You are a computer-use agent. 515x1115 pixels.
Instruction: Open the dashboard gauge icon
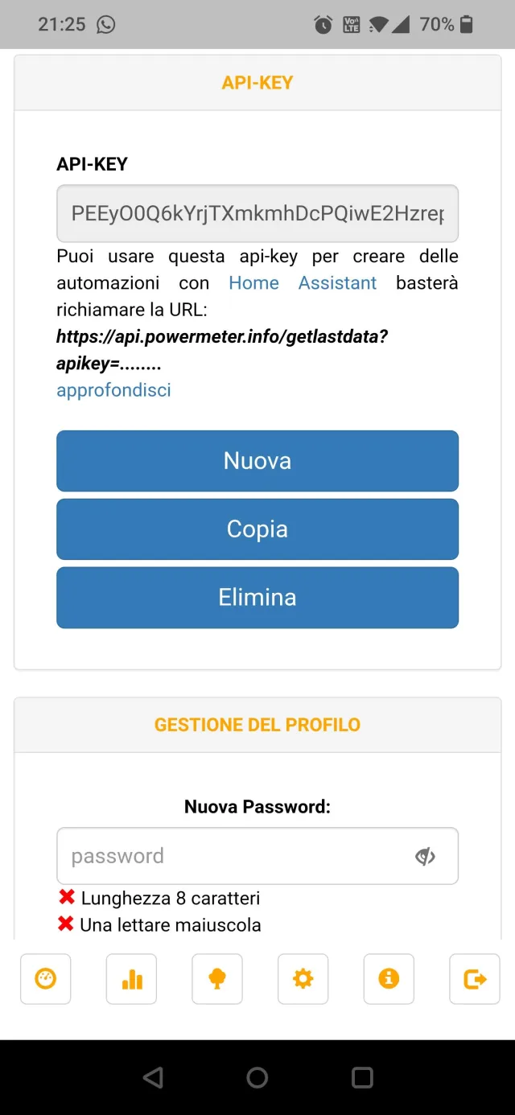[45, 979]
